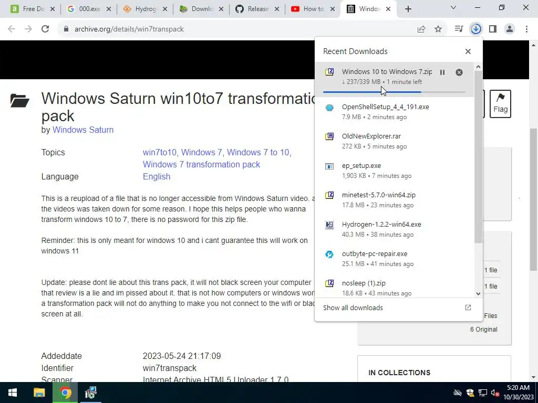Image resolution: width=538 pixels, height=403 pixels.
Task: Click the outbyte-pc-repair file icon
Action: pyautogui.click(x=329, y=254)
